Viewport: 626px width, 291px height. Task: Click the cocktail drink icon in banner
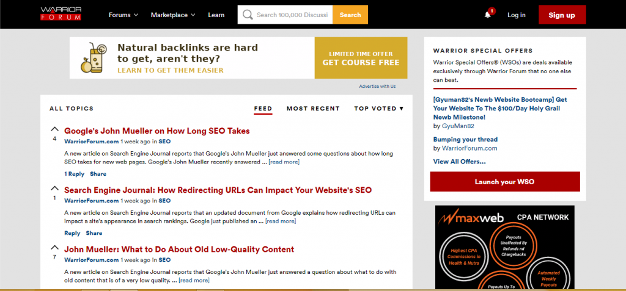94,58
